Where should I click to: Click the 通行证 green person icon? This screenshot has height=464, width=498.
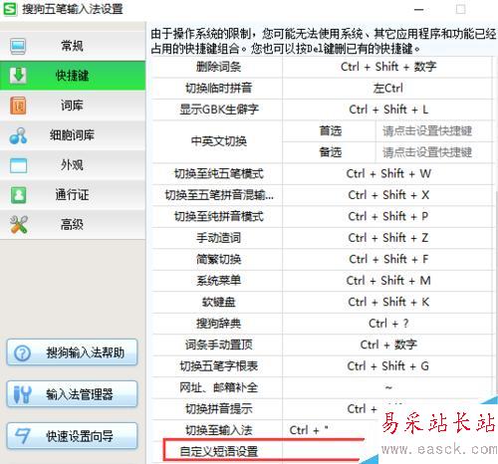[18, 195]
